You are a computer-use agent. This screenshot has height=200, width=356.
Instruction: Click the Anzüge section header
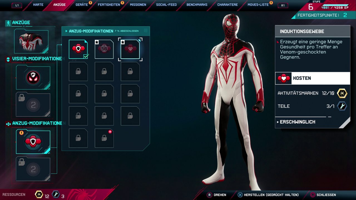pos(21,23)
